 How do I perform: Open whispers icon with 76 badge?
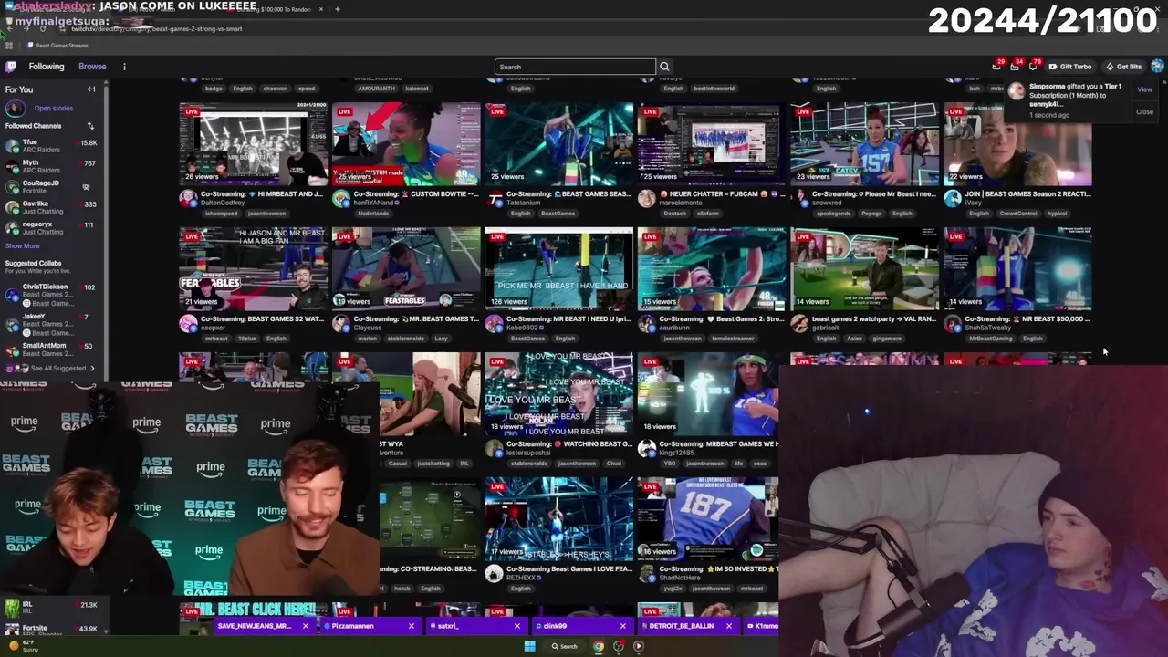point(1033,66)
